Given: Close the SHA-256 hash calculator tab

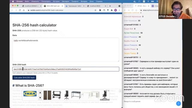Looking at the screenshot, I should (x=62, y=6).
